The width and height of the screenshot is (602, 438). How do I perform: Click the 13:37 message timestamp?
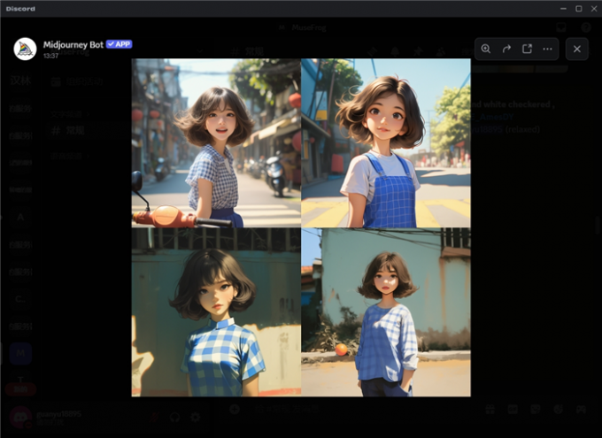pos(50,56)
